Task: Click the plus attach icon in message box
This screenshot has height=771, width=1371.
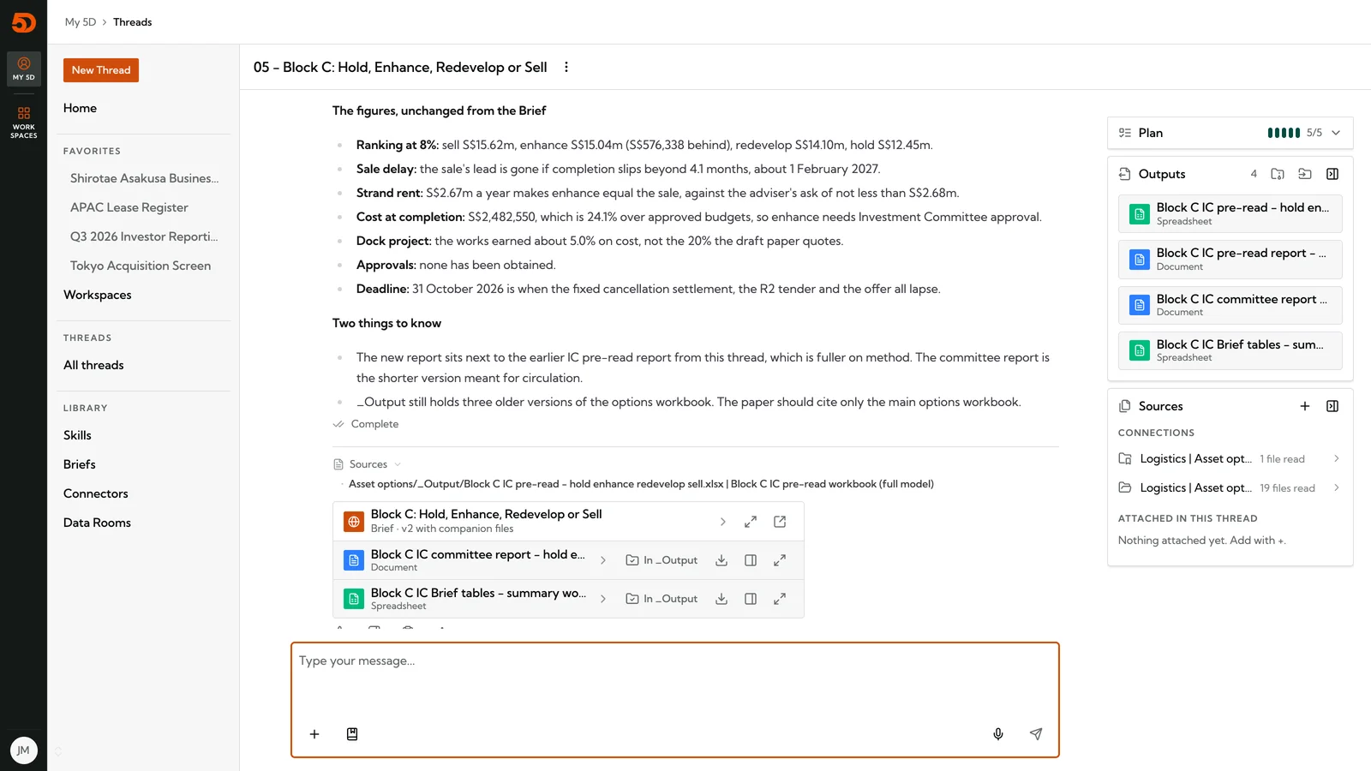Action: 314,734
